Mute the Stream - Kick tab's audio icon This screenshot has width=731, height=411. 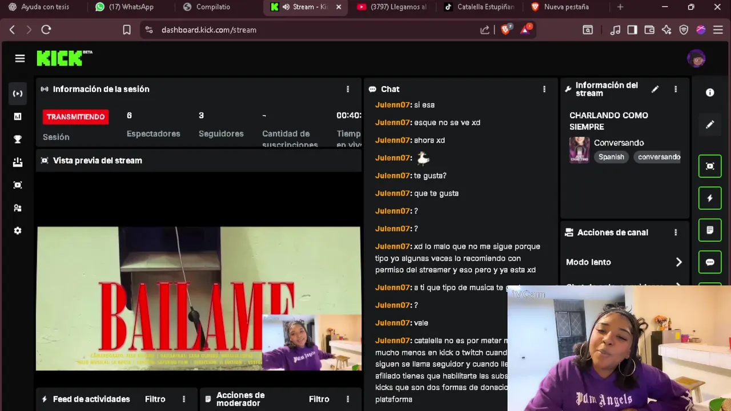286,7
